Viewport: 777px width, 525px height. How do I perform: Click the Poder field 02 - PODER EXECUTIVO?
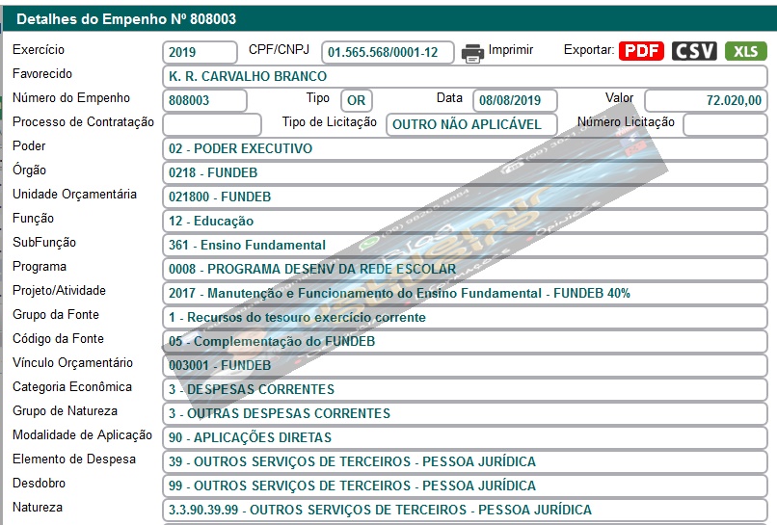(465, 148)
